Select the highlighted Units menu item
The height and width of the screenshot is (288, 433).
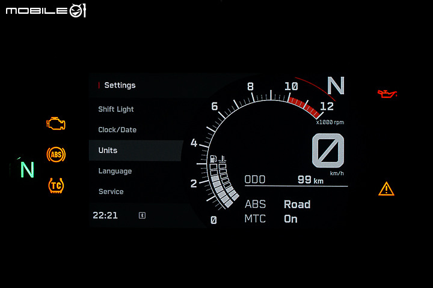(x=136, y=151)
